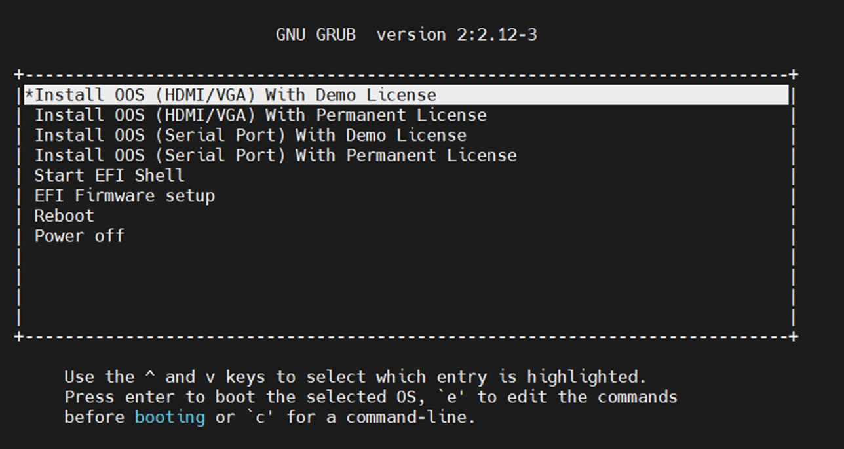Image resolution: width=844 pixels, height=449 pixels.
Task: Choose the EFI Firmware setup entry
Action: (x=125, y=195)
